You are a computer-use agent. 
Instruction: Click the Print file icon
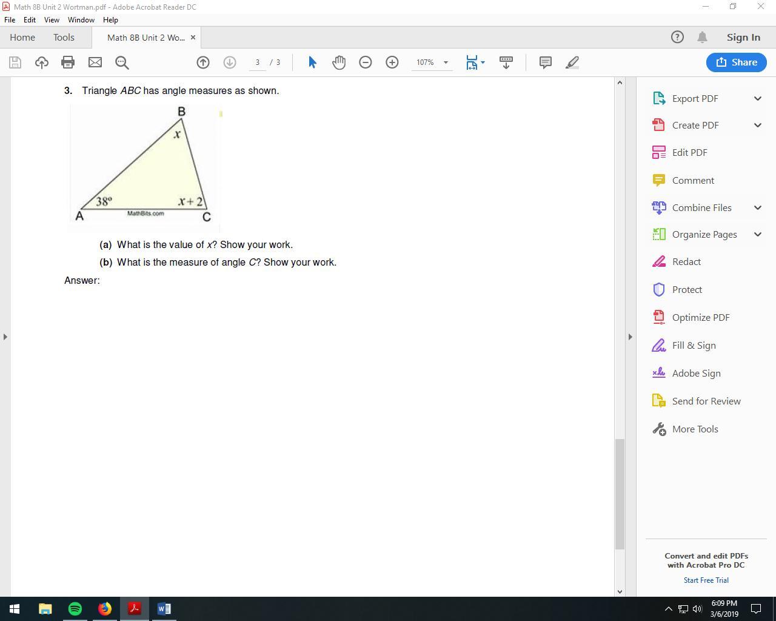(68, 62)
